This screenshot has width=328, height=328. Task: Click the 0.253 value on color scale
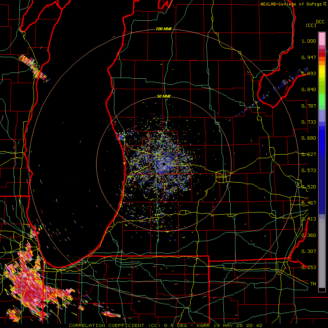tap(309, 268)
